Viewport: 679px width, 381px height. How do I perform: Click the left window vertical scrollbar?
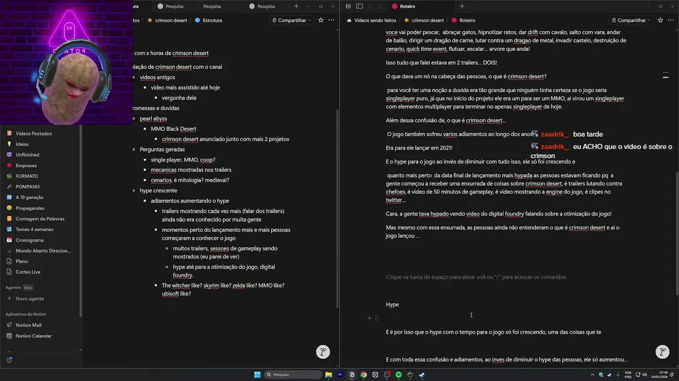[337, 209]
